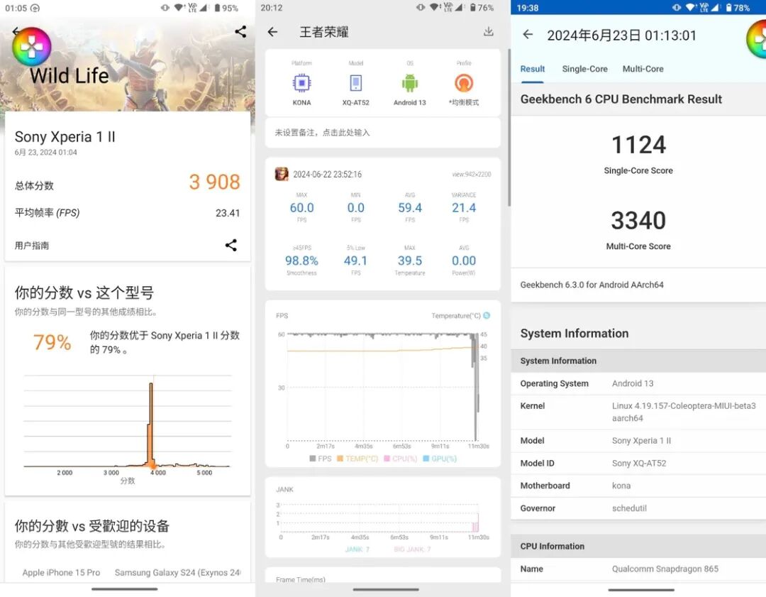Image resolution: width=766 pixels, height=597 pixels.
Task: Tap the 1124 single-core score
Action: pos(638,145)
